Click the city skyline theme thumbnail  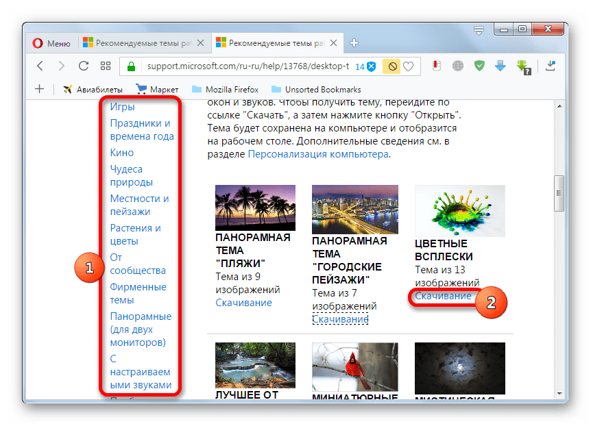(x=355, y=209)
